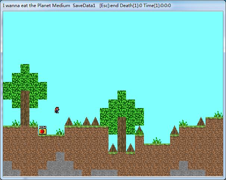Image resolution: width=226 pixels, height=180 pixels.
Task: Select the spike right of center tree trunk
Action: click(139, 131)
